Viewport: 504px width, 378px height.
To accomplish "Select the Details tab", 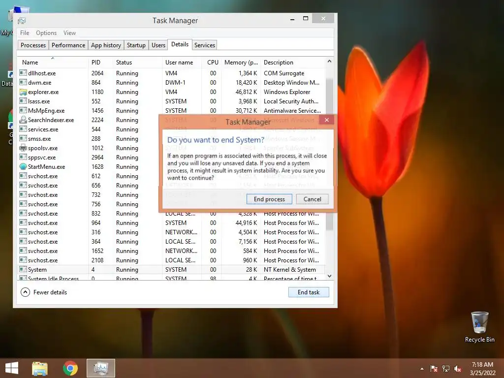I will coord(180,44).
